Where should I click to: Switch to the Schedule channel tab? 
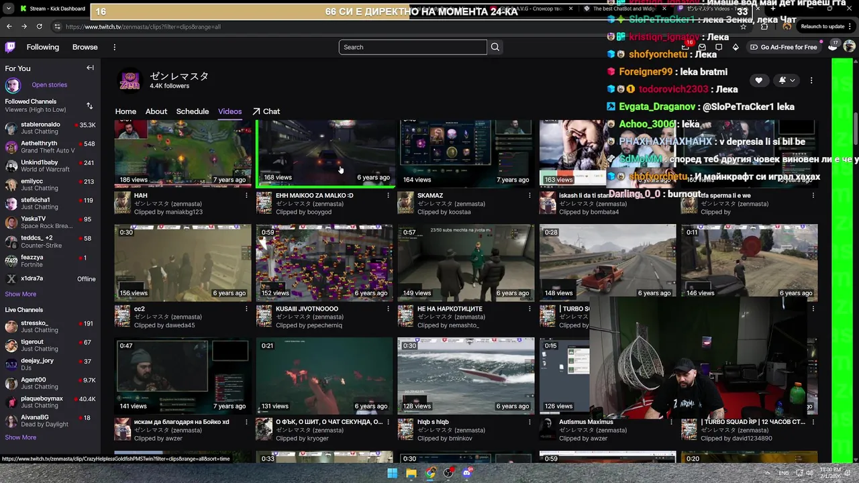193,111
